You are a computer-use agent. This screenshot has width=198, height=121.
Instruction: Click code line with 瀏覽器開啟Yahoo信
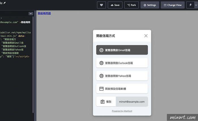point(12,50)
